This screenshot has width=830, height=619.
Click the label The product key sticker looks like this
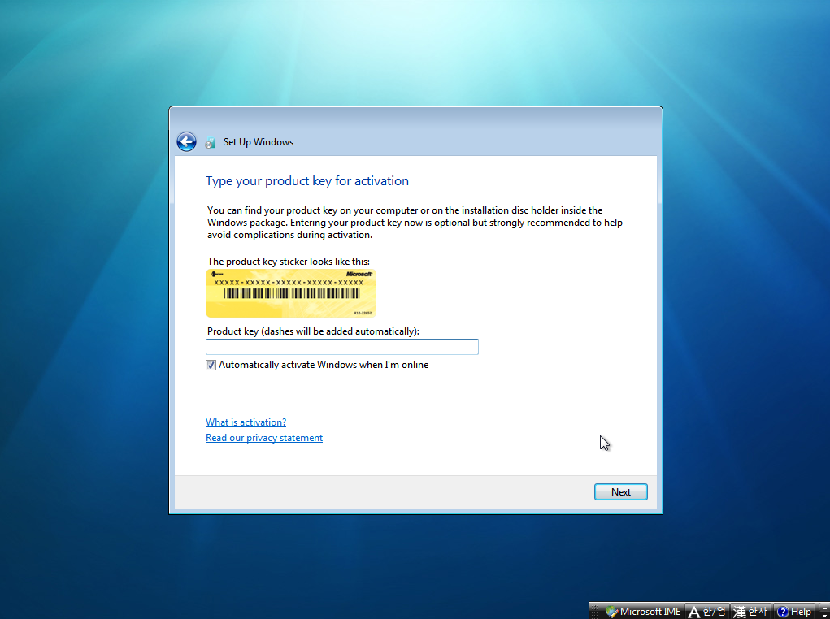(x=289, y=262)
